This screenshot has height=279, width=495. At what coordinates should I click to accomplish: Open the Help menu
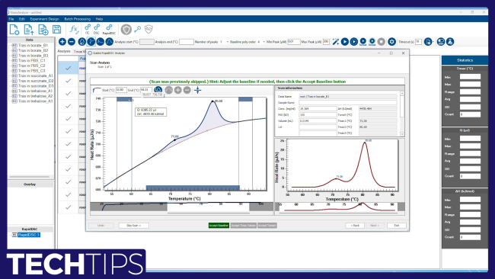[99, 19]
